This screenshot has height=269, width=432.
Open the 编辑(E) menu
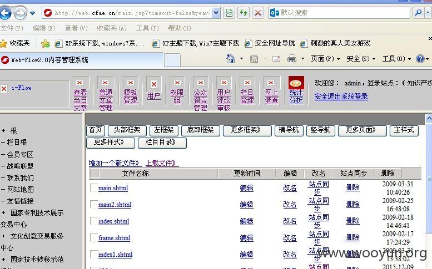[44, 28]
